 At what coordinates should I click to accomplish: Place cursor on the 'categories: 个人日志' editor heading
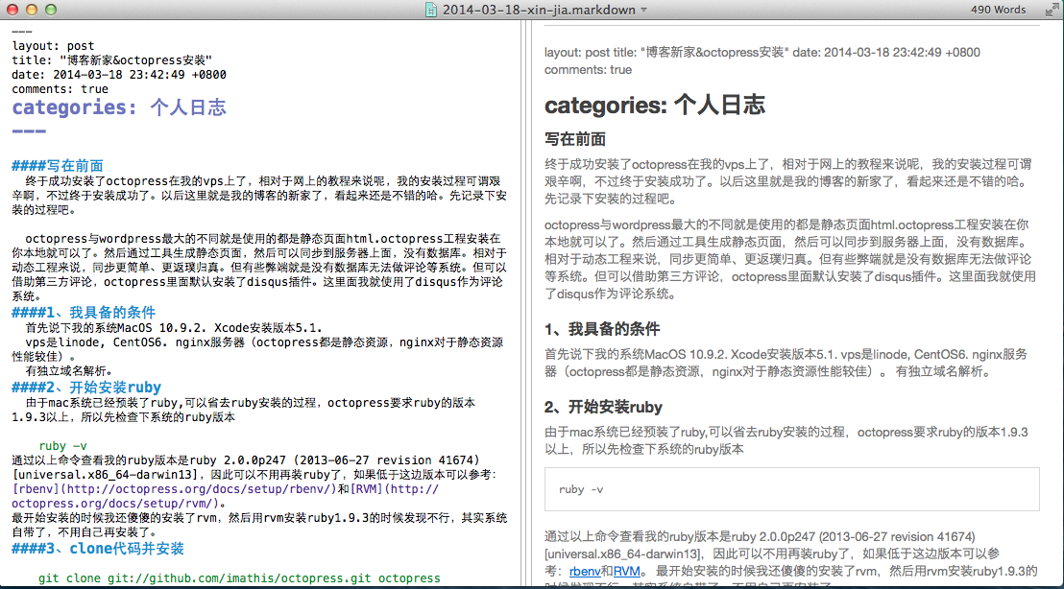click(119, 108)
